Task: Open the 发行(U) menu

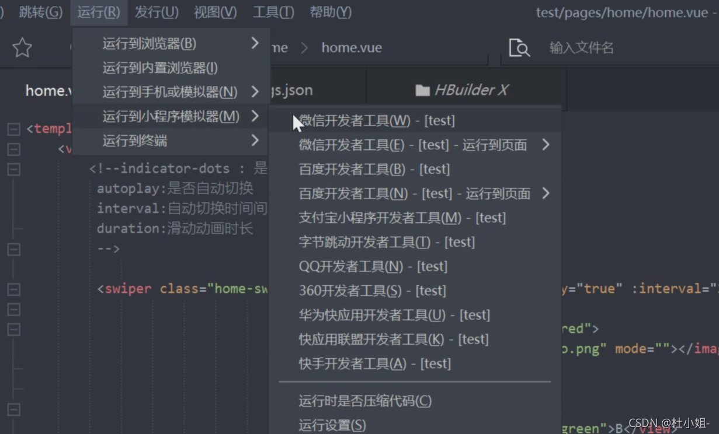Action: tap(157, 12)
